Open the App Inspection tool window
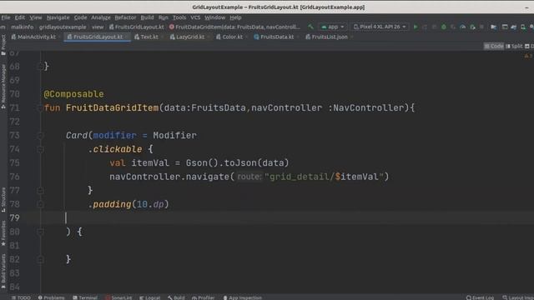The width and height of the screenshot is (534, 300). coord(242,297)
